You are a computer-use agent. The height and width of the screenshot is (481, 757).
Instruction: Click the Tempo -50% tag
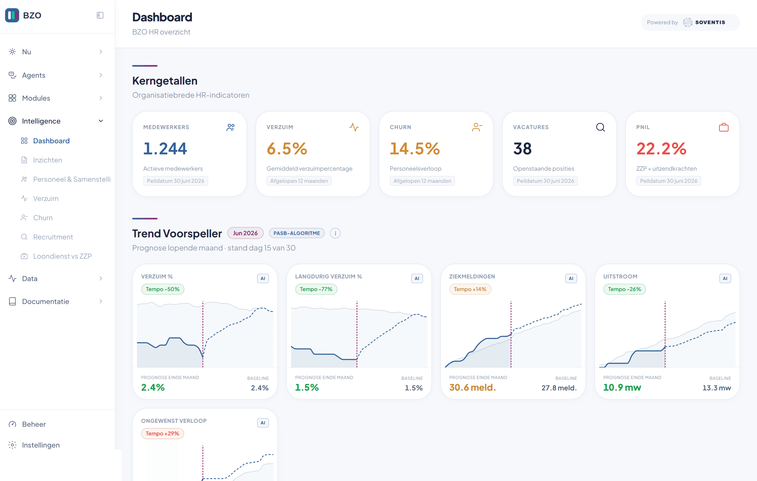(163, 289)
